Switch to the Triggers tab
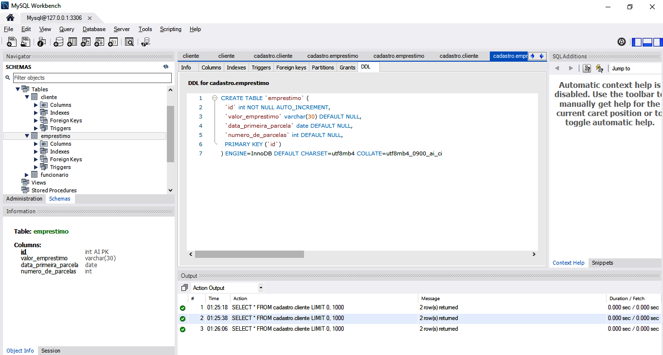663x355 pixels. point(261,68)
